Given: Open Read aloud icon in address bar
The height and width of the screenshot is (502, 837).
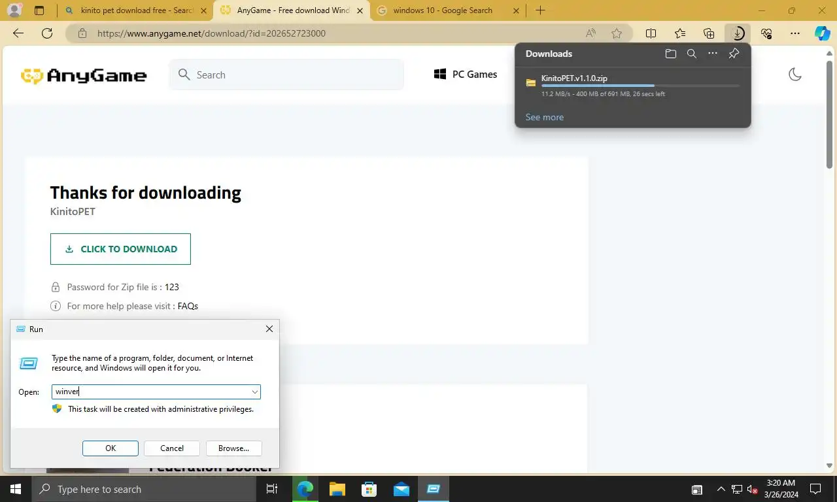Looking at the screenshot, I should [590, 33].
